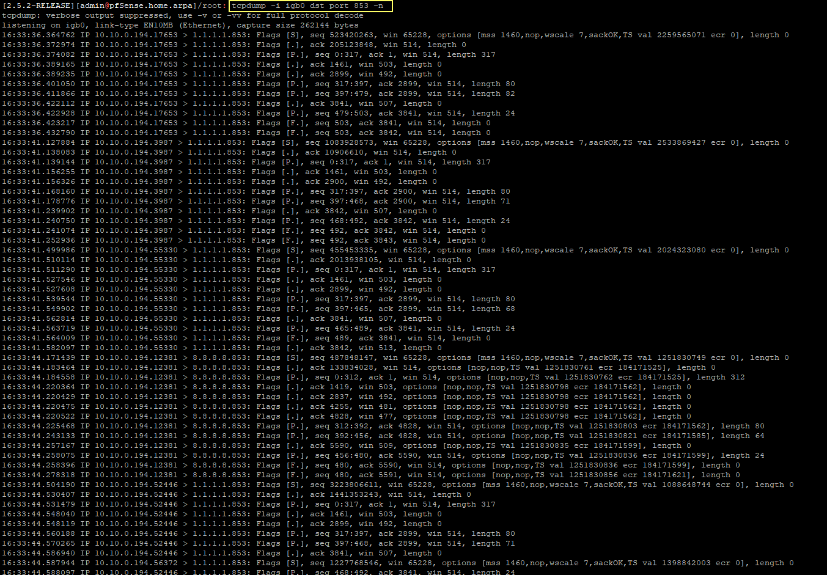The image size is (827, 575).
Task: Click 'seq 465:489' value
Action: (x=342, y=328)
